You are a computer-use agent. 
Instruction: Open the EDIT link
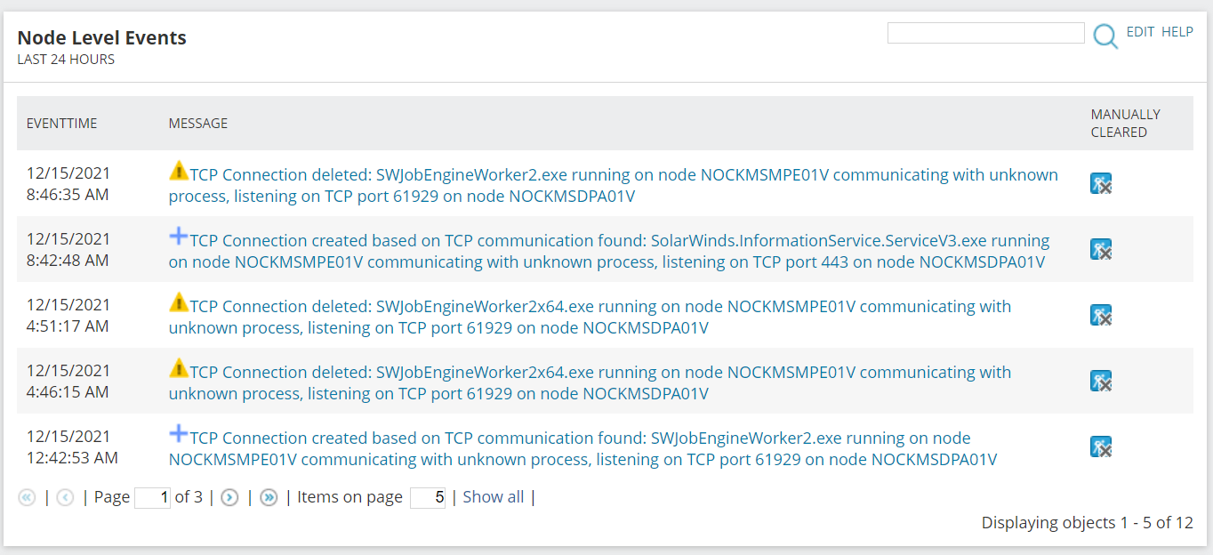click(x=1140, y=31)
